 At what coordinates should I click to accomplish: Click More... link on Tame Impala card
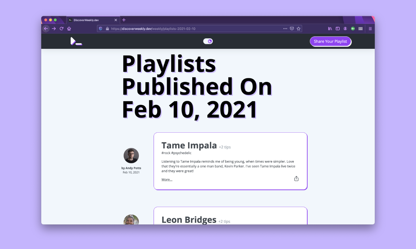point(167,180)
